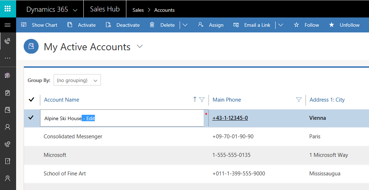This screenshot has width=369, height=190.
Task: Open the sidebar phone with gear icon
Action: pyautogui.click(x=8, y=144)
